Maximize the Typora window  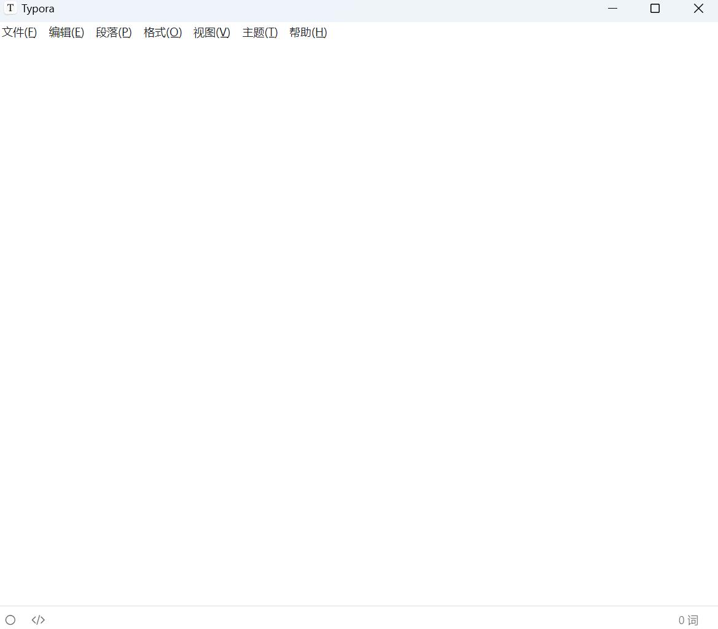[x=655, y=9]
